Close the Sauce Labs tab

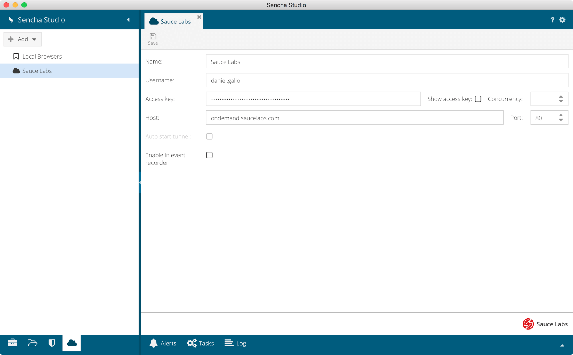(x=199, y=17)
